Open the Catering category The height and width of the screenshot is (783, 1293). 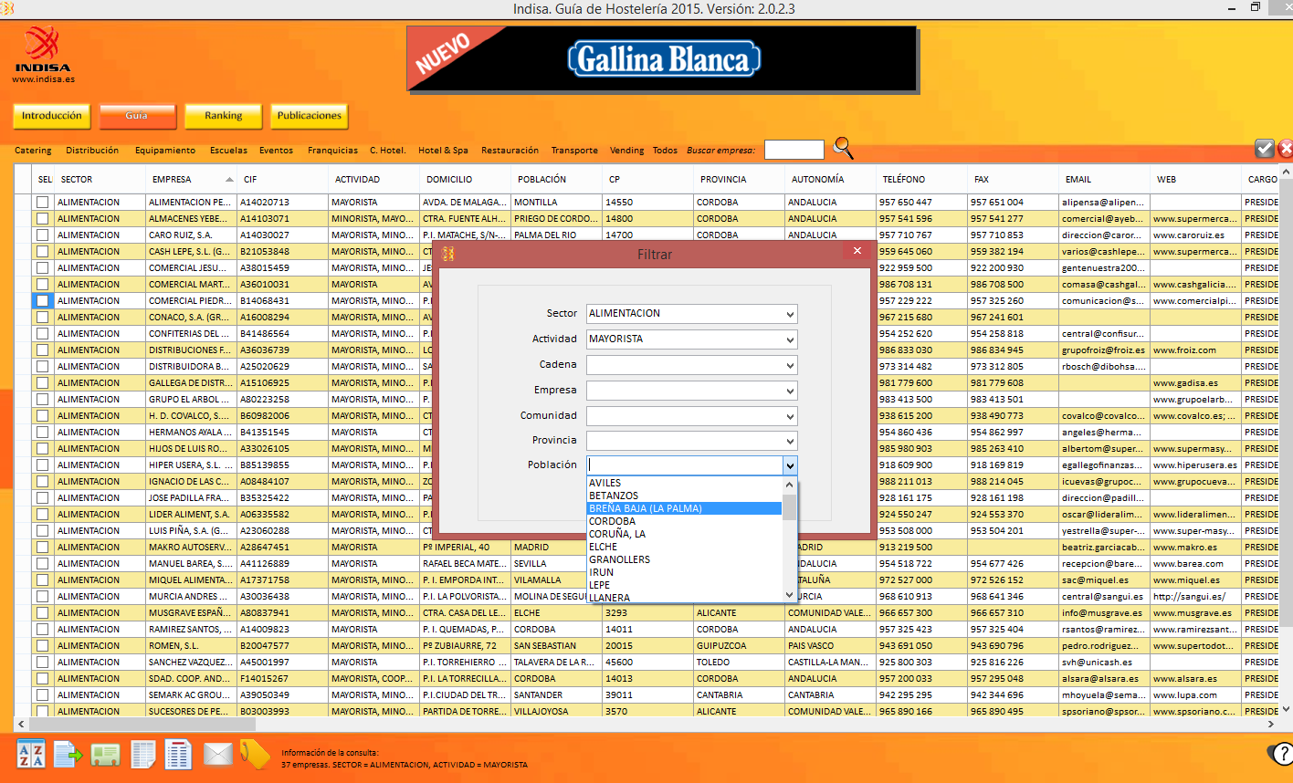click(x=33, y=150)
